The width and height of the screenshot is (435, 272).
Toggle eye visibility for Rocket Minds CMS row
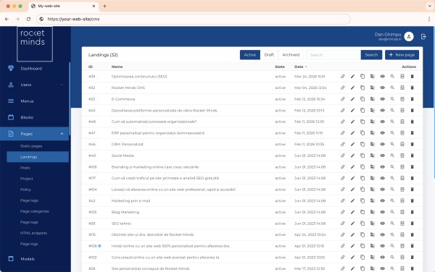pyautogui.click(x=383, y=88)
